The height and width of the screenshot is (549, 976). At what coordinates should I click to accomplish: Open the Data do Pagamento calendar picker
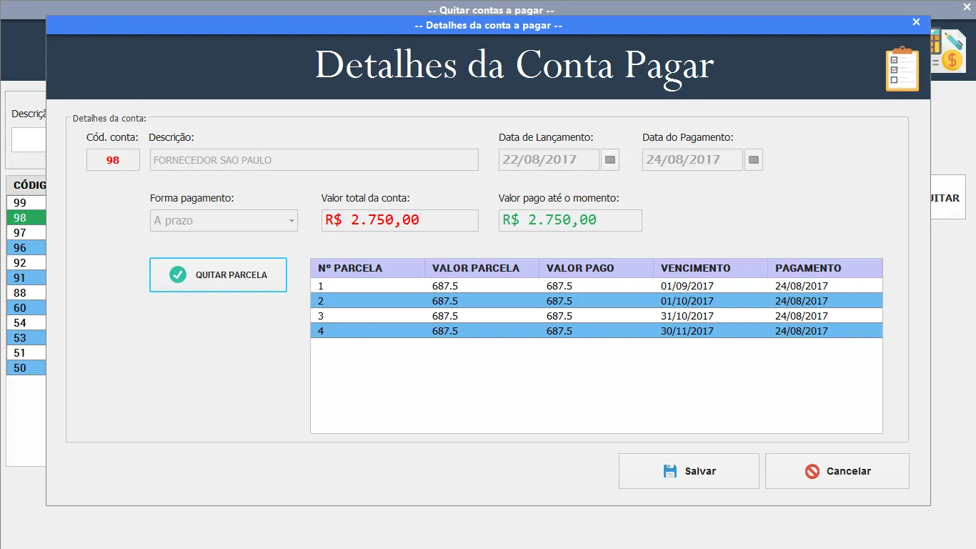pos(754,160)
